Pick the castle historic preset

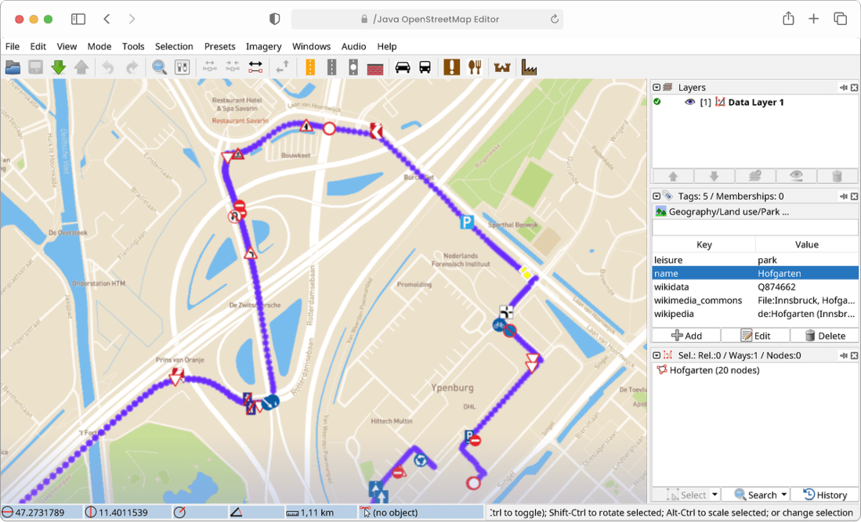[x=502, y=67]
